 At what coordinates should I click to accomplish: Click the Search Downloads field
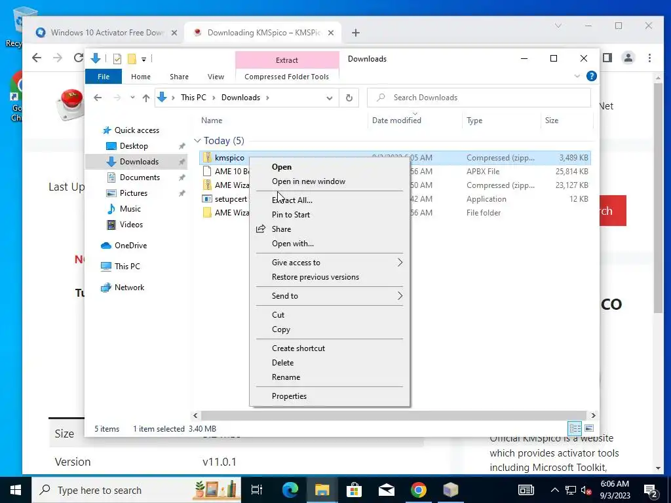(479, 98)
